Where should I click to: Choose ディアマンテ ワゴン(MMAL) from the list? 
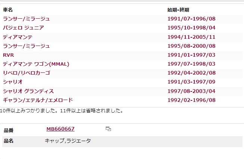point(36,64)
